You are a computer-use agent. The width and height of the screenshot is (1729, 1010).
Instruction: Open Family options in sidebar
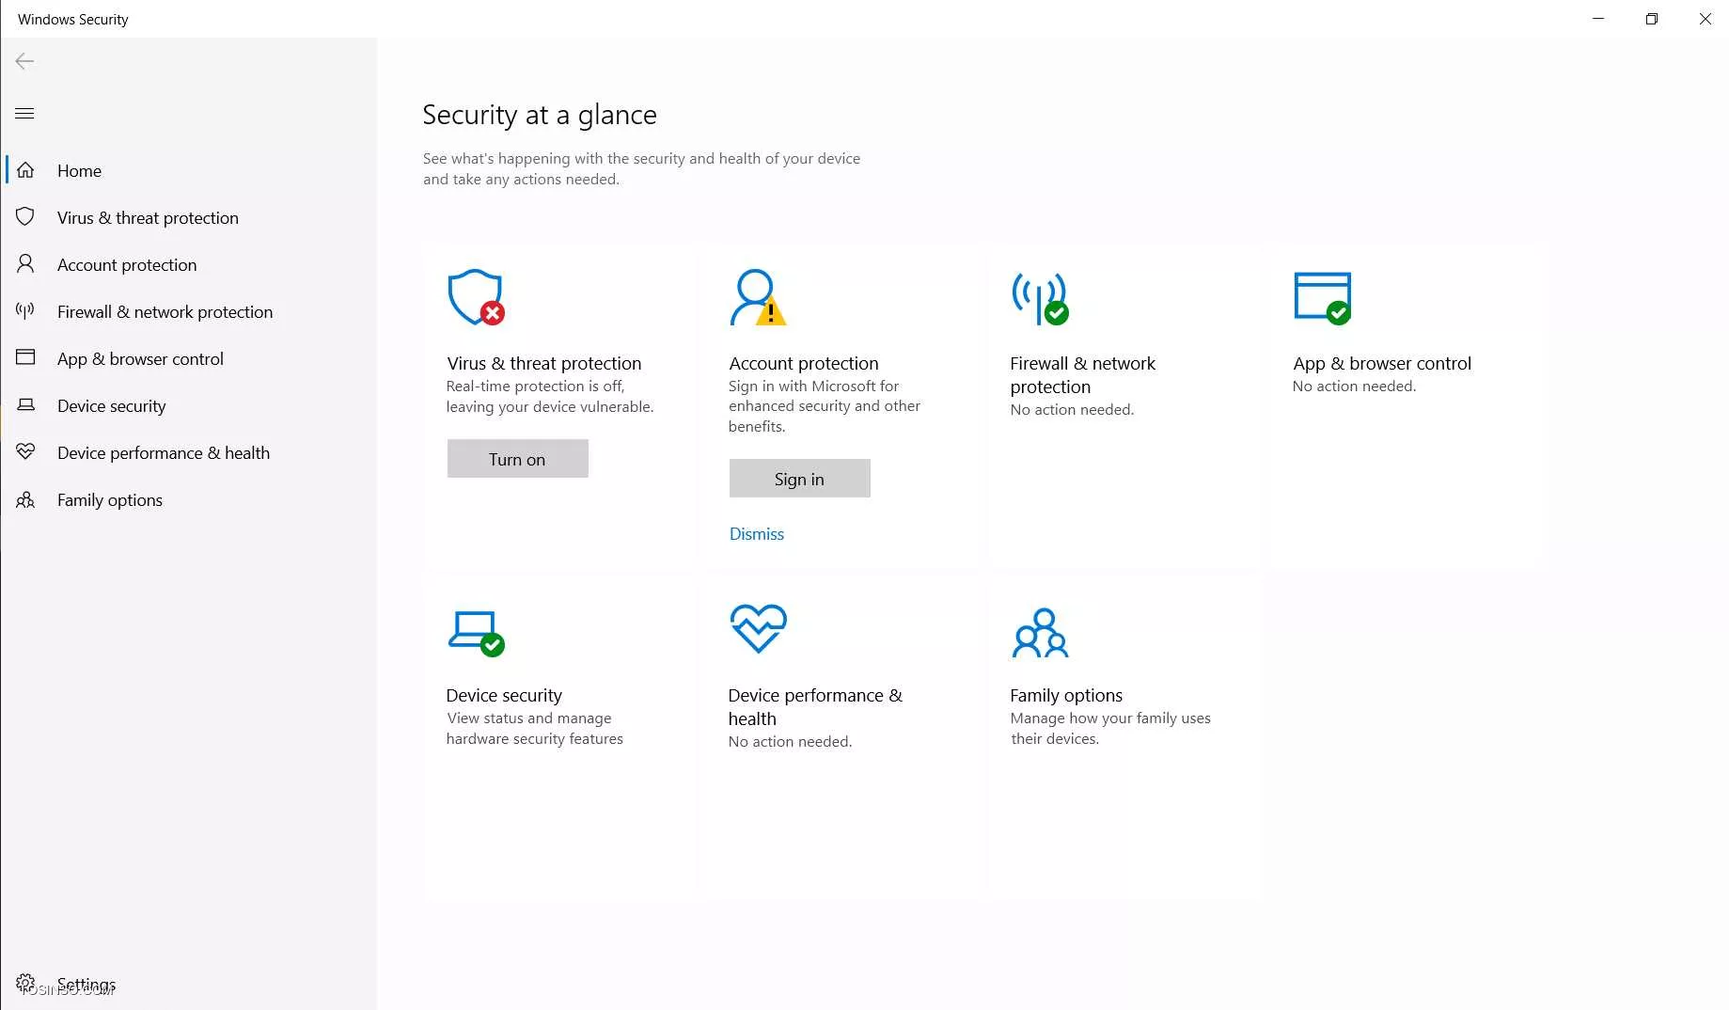[x=110, y=499]
